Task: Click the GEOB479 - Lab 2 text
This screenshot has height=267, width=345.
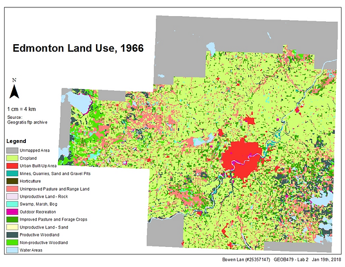Action: (x=291, y=260)
